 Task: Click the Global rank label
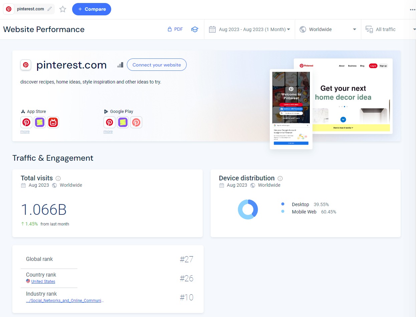point(39,259)
